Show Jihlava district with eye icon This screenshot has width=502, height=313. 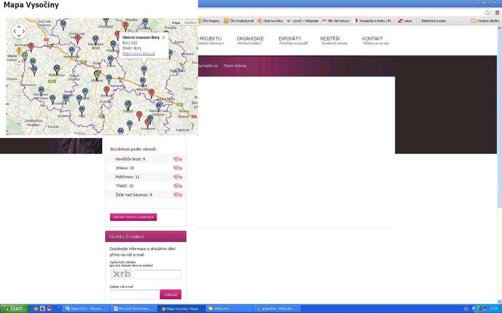pyautogui.click(x=177, y=168)
